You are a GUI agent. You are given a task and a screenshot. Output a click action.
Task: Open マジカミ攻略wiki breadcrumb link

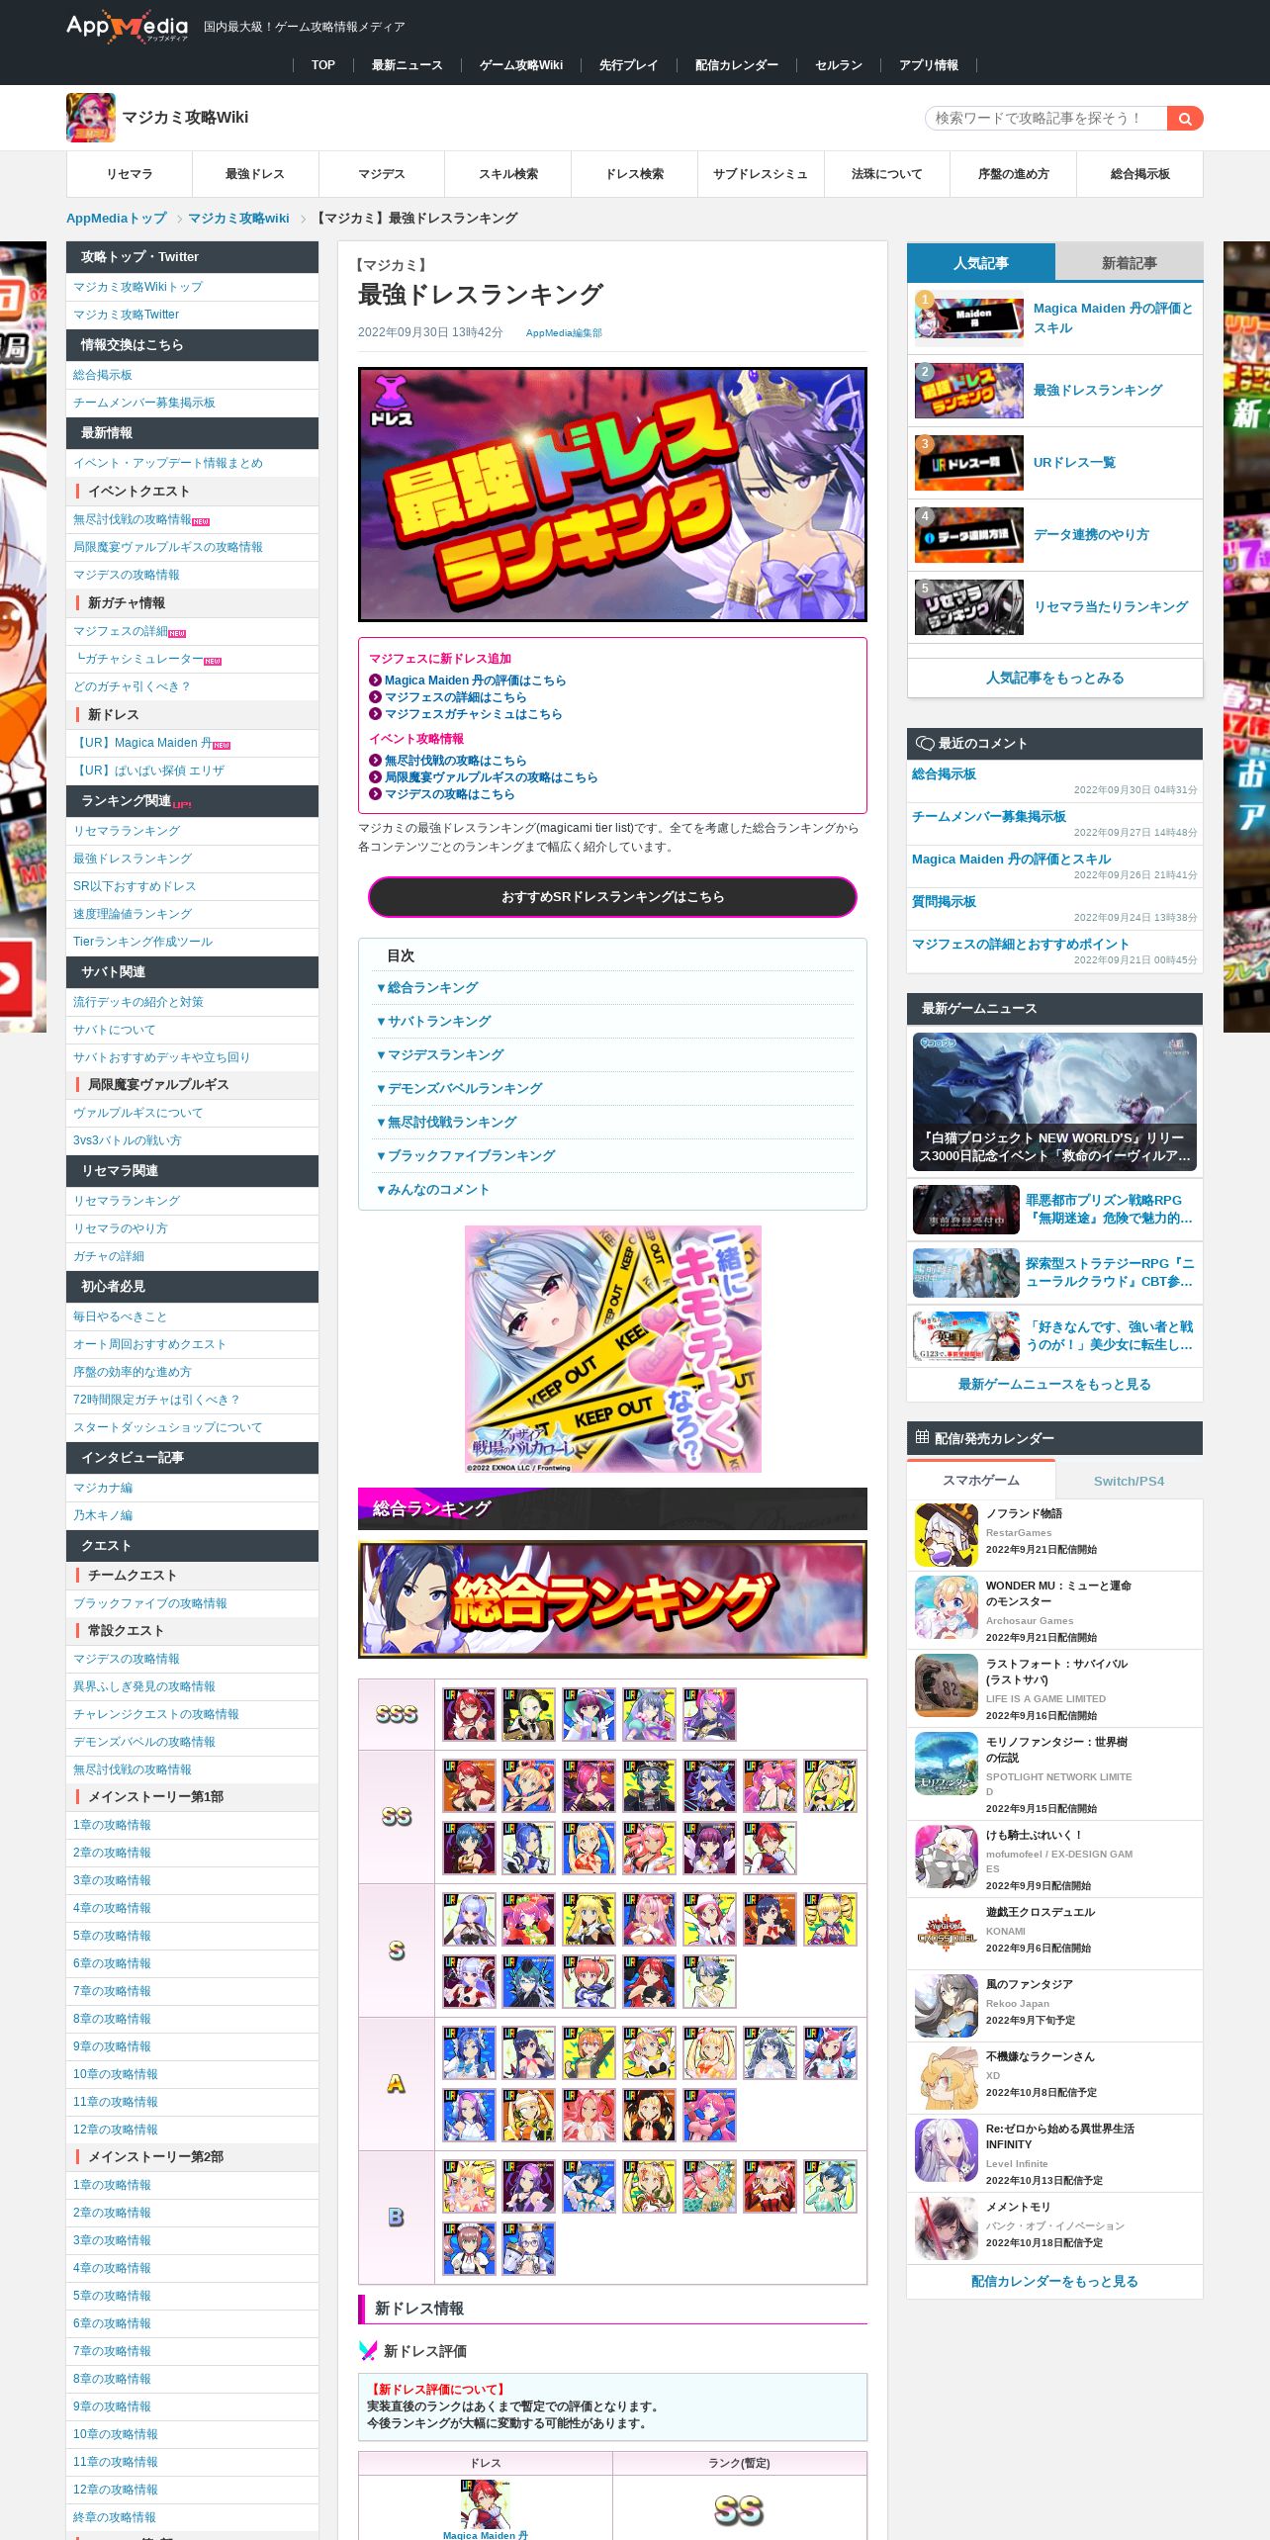[239, 219]
